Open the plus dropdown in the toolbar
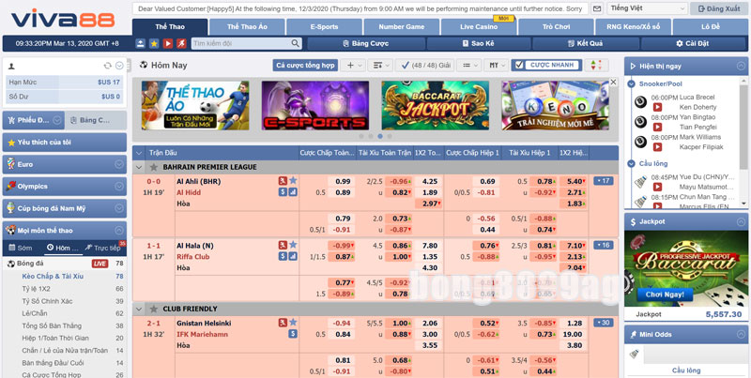 click(x=354, y=65)
